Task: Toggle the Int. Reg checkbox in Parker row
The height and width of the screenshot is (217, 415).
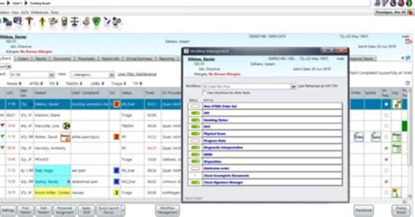Action: coord(386,137)
